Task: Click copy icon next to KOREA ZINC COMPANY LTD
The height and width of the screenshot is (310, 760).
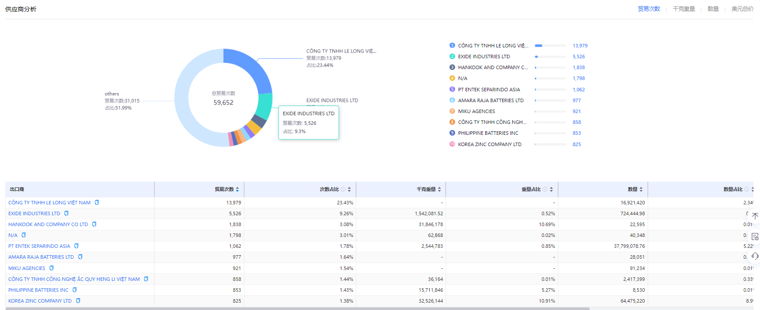Action: pyautogui.click(x=78, y=301)
